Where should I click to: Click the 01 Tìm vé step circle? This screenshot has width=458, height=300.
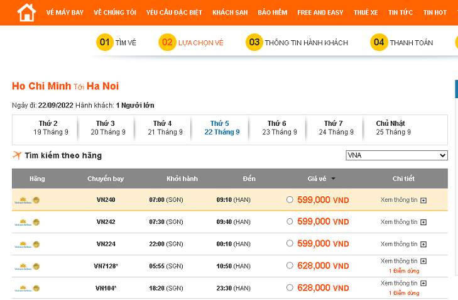pos(105,42)
